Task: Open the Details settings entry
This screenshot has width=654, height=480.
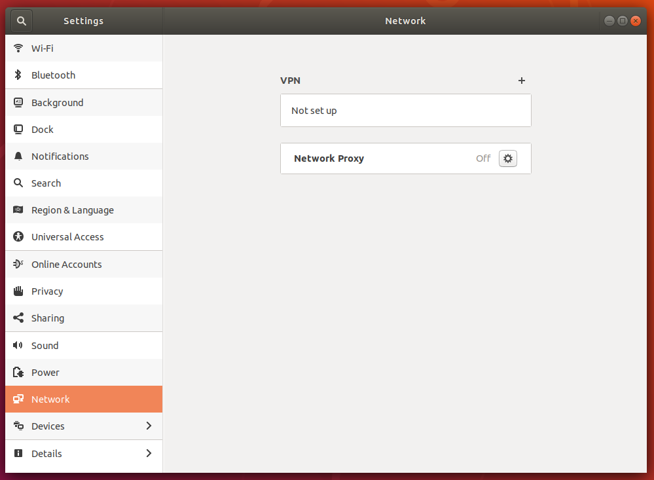Action: pos(84,454)
